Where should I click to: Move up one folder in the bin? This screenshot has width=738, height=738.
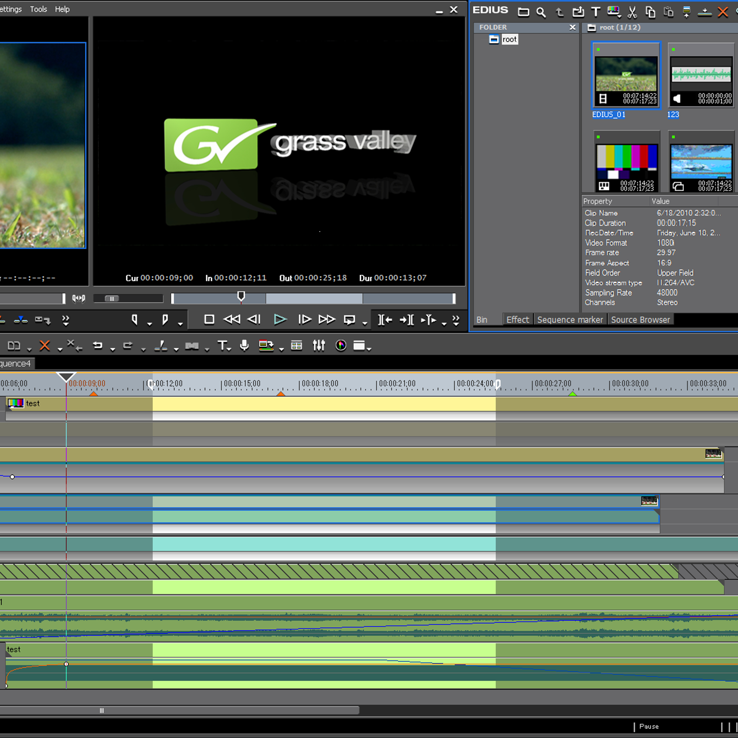point(559,12)
